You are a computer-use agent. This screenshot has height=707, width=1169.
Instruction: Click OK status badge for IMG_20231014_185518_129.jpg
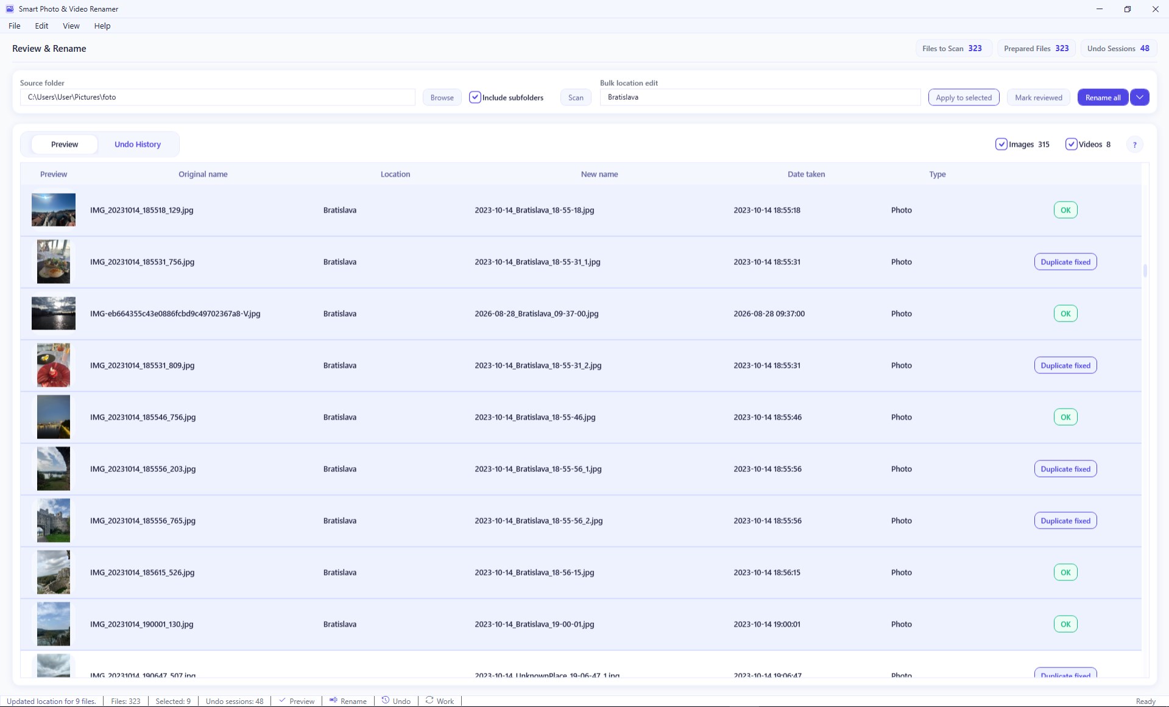click(1065, 210)
